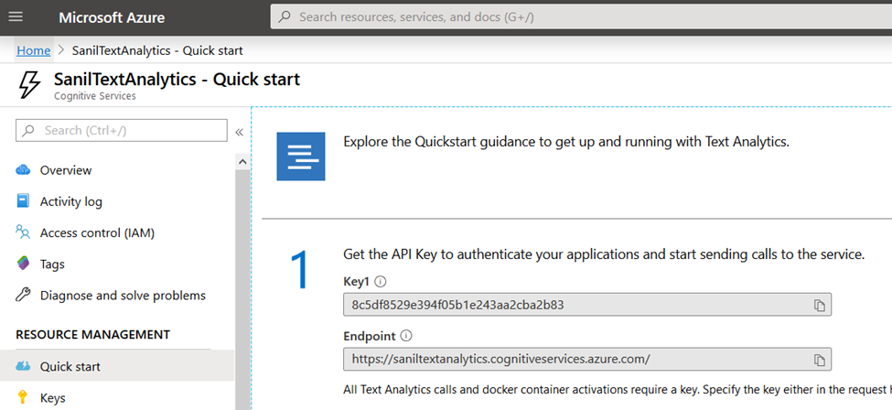Click the Key1 info icon
Screen dimensions: 892x410
click(x=381, y=281)
